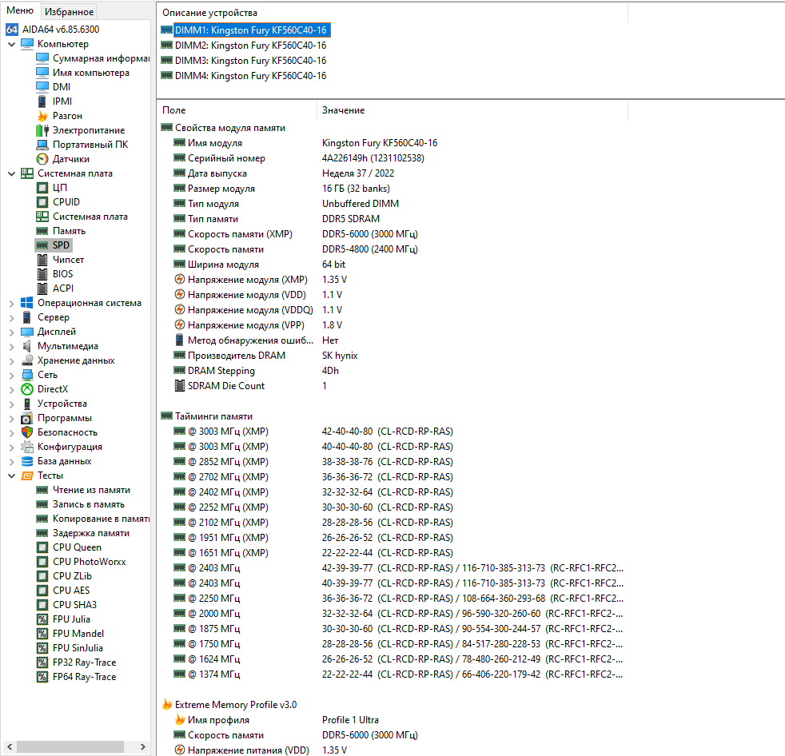
Task: Expand the Операционная система node
Action: (x=11, y=303)
